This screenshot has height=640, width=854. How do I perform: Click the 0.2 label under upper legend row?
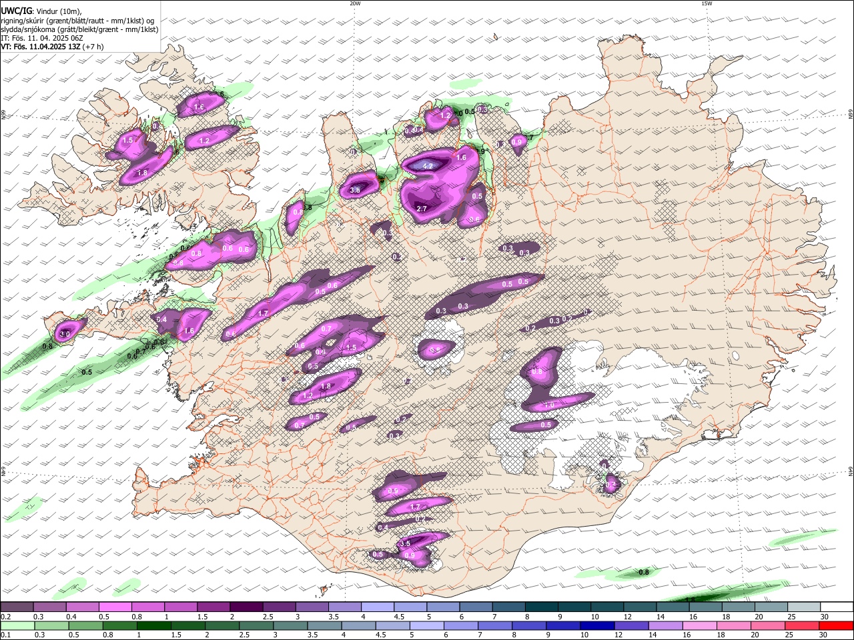click(5, 617)
